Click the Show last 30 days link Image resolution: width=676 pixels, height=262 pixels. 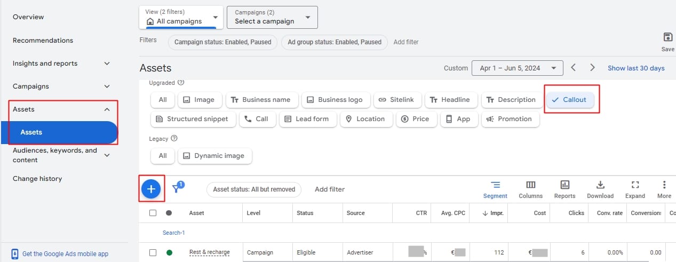tap(636, 68)
